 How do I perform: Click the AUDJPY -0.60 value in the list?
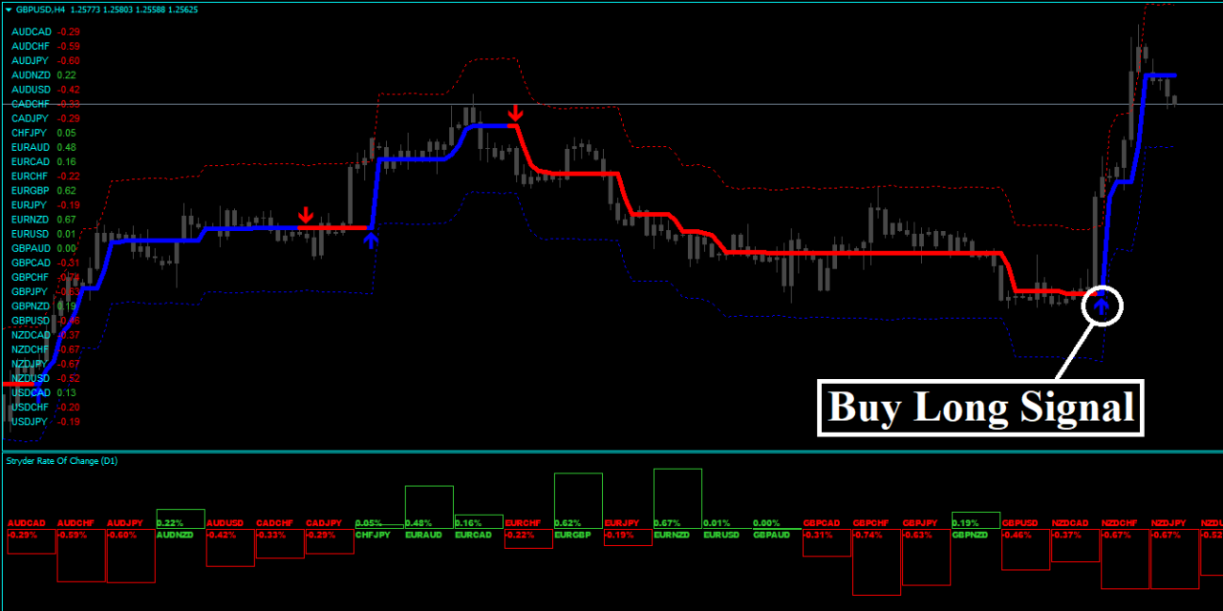(x=69, y=60)
